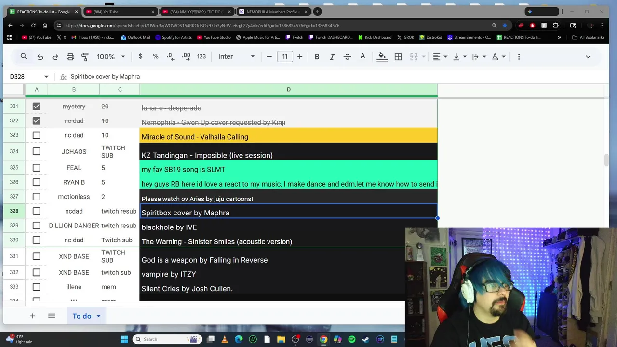Switch to the (884) YouTube browser tab
This screenshot has width=617, height=347.
click(120, 12)
